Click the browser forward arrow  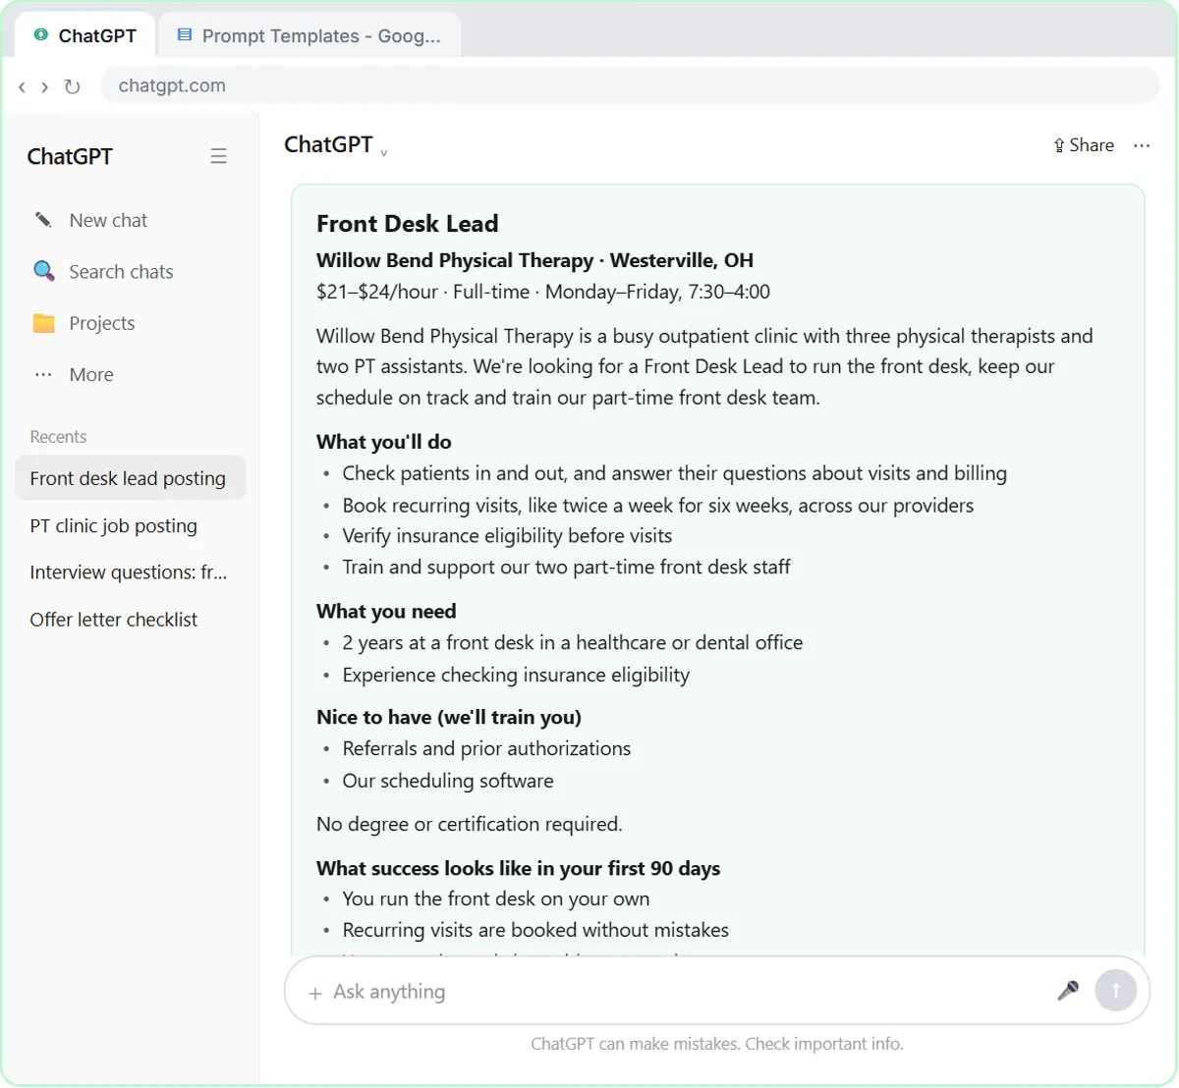point(45,86)
